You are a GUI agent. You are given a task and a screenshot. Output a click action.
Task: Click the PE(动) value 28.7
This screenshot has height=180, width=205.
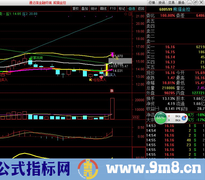click(x=201, y=109)
